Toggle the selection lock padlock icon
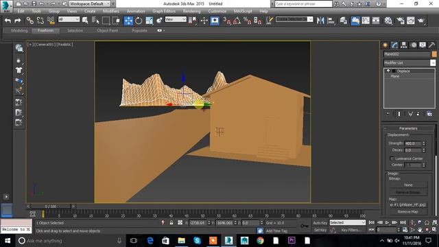Screen dimensions: 439x247 (171, 222)
